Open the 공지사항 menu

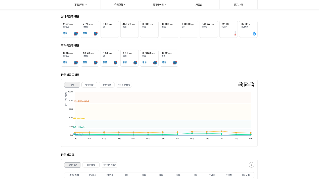(238, 5)
